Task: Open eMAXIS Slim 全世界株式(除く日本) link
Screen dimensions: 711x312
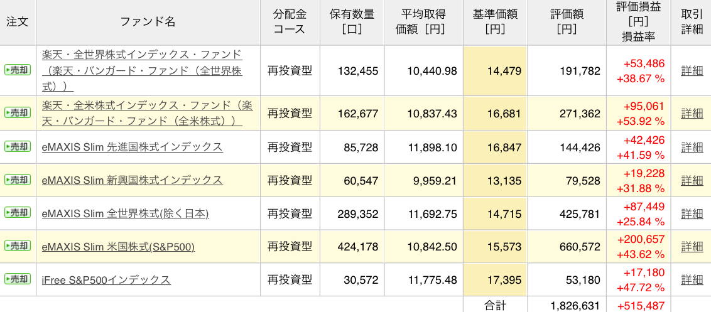Action: (125, 213)
